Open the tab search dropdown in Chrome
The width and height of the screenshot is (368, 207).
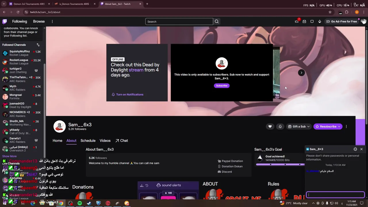[4, 4]
